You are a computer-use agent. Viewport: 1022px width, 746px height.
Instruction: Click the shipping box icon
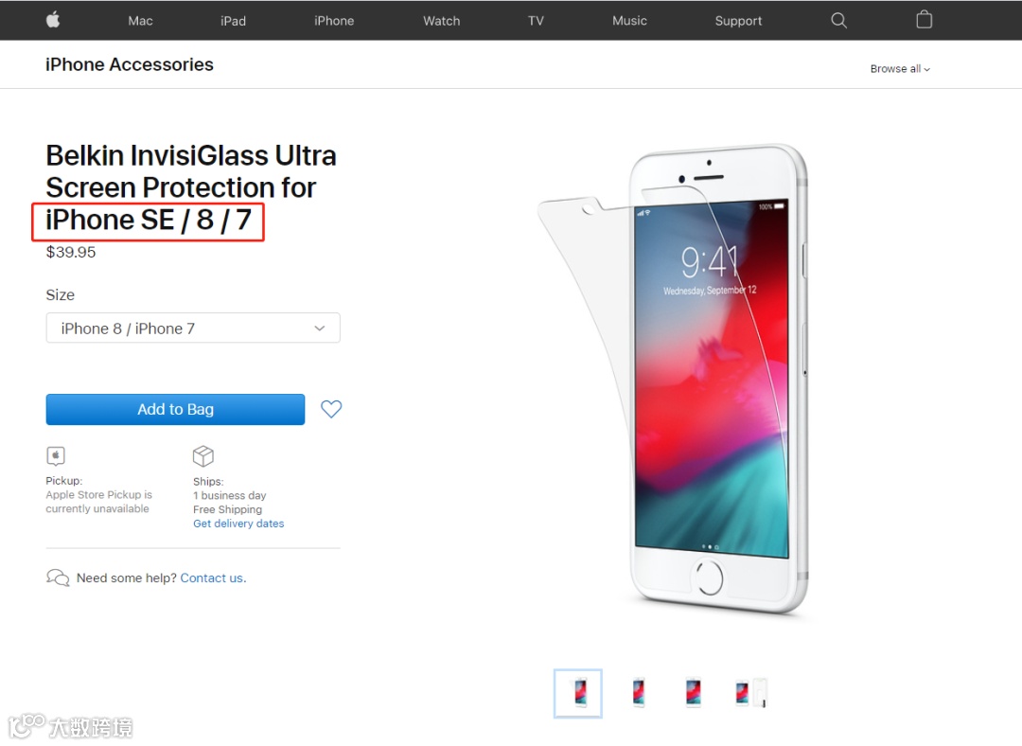pos(203,455)
